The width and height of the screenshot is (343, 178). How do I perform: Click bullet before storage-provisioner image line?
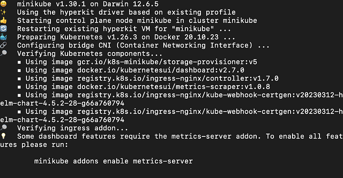pos(19,62)
